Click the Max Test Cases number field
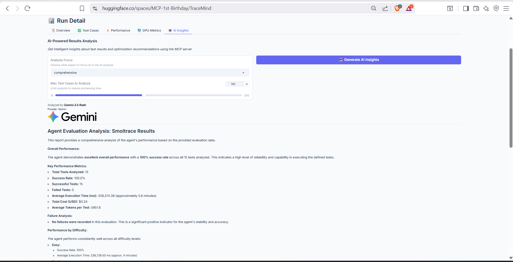 [234, 84]
